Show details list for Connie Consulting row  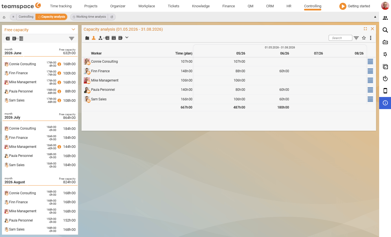click(370, 62)
